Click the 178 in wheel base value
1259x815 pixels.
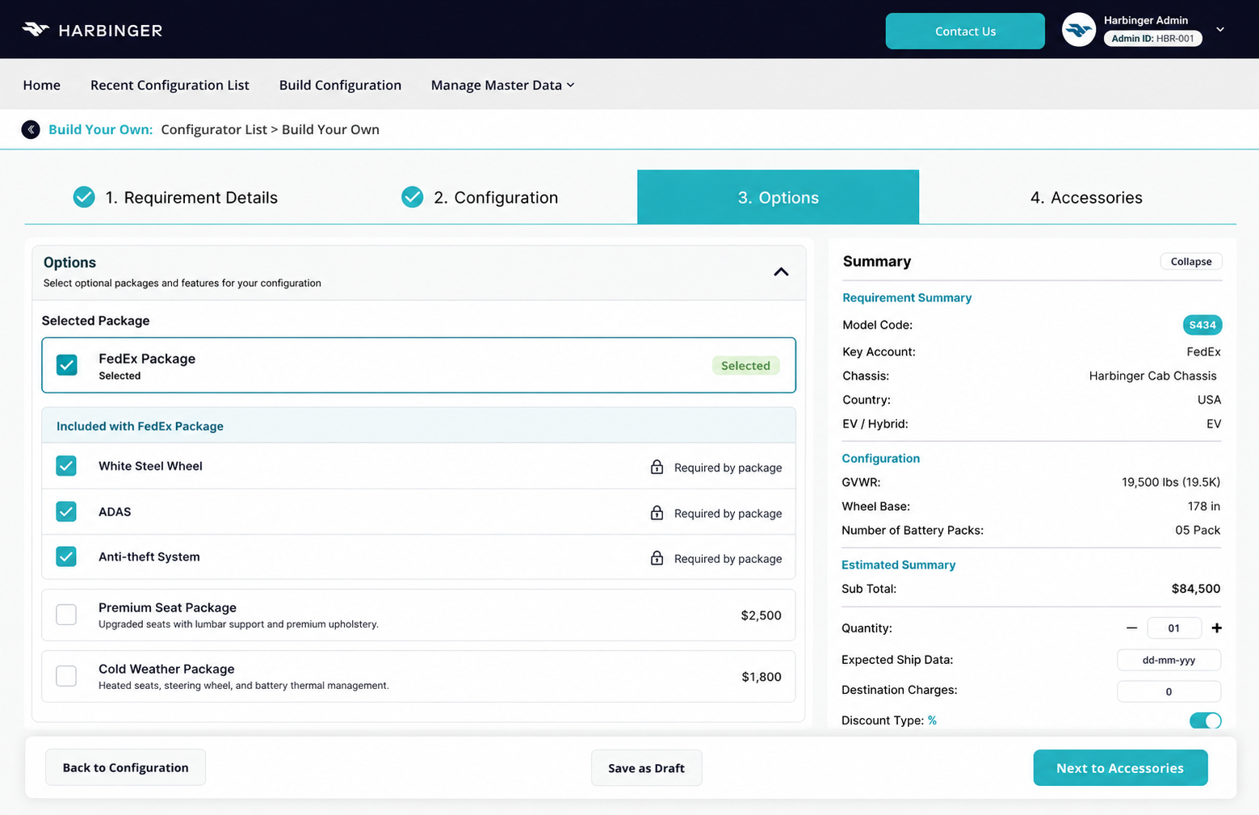coord(1203,506)
